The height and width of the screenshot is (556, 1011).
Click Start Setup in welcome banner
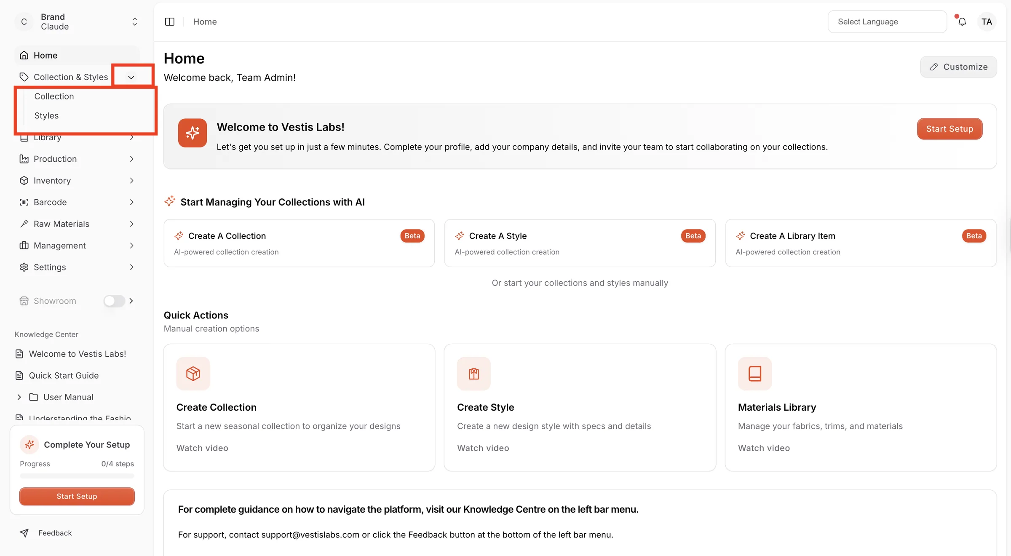949,129
